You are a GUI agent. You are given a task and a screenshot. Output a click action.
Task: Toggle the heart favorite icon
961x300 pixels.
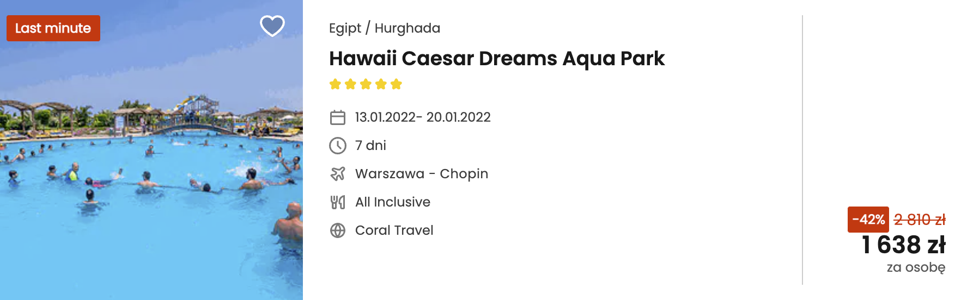click(x=272, y=26)
